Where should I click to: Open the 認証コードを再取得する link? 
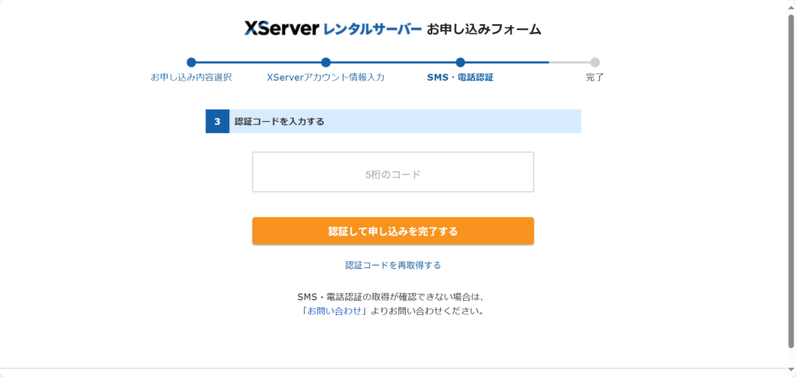(x=393, y=265)
